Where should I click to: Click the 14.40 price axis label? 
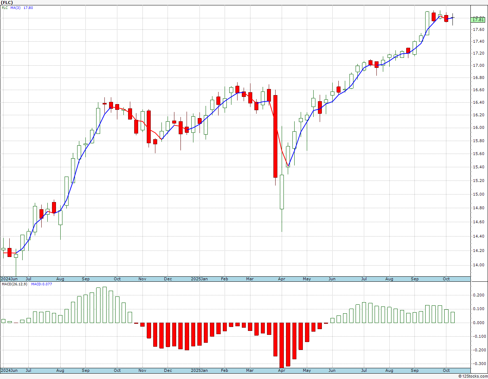(478, 237)
